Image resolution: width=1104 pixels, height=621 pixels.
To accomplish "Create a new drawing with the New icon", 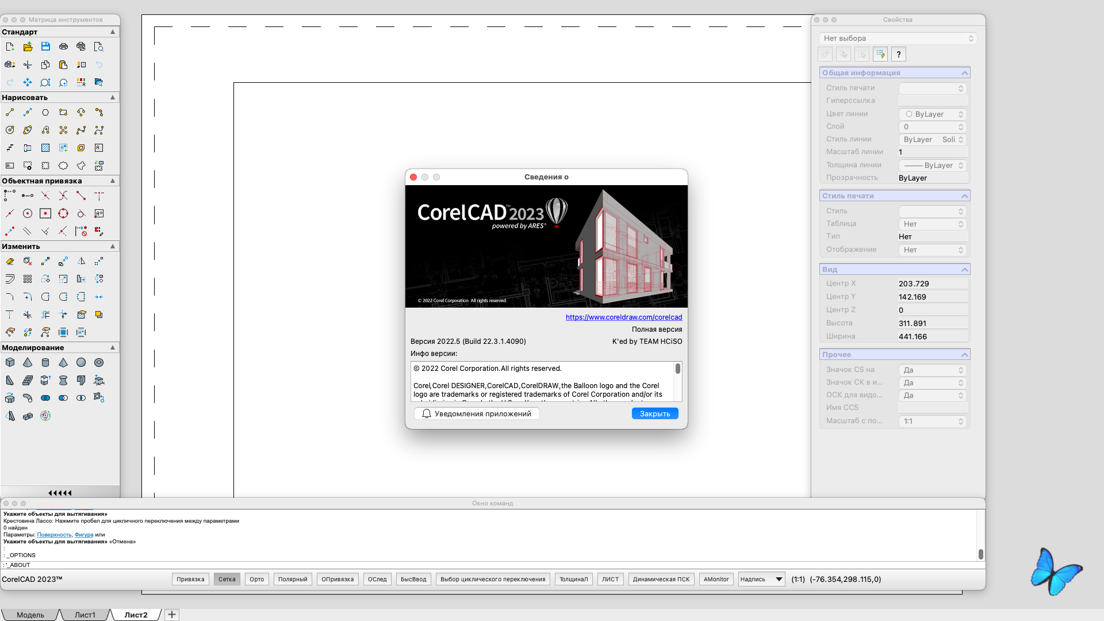I will pos(10,47).
